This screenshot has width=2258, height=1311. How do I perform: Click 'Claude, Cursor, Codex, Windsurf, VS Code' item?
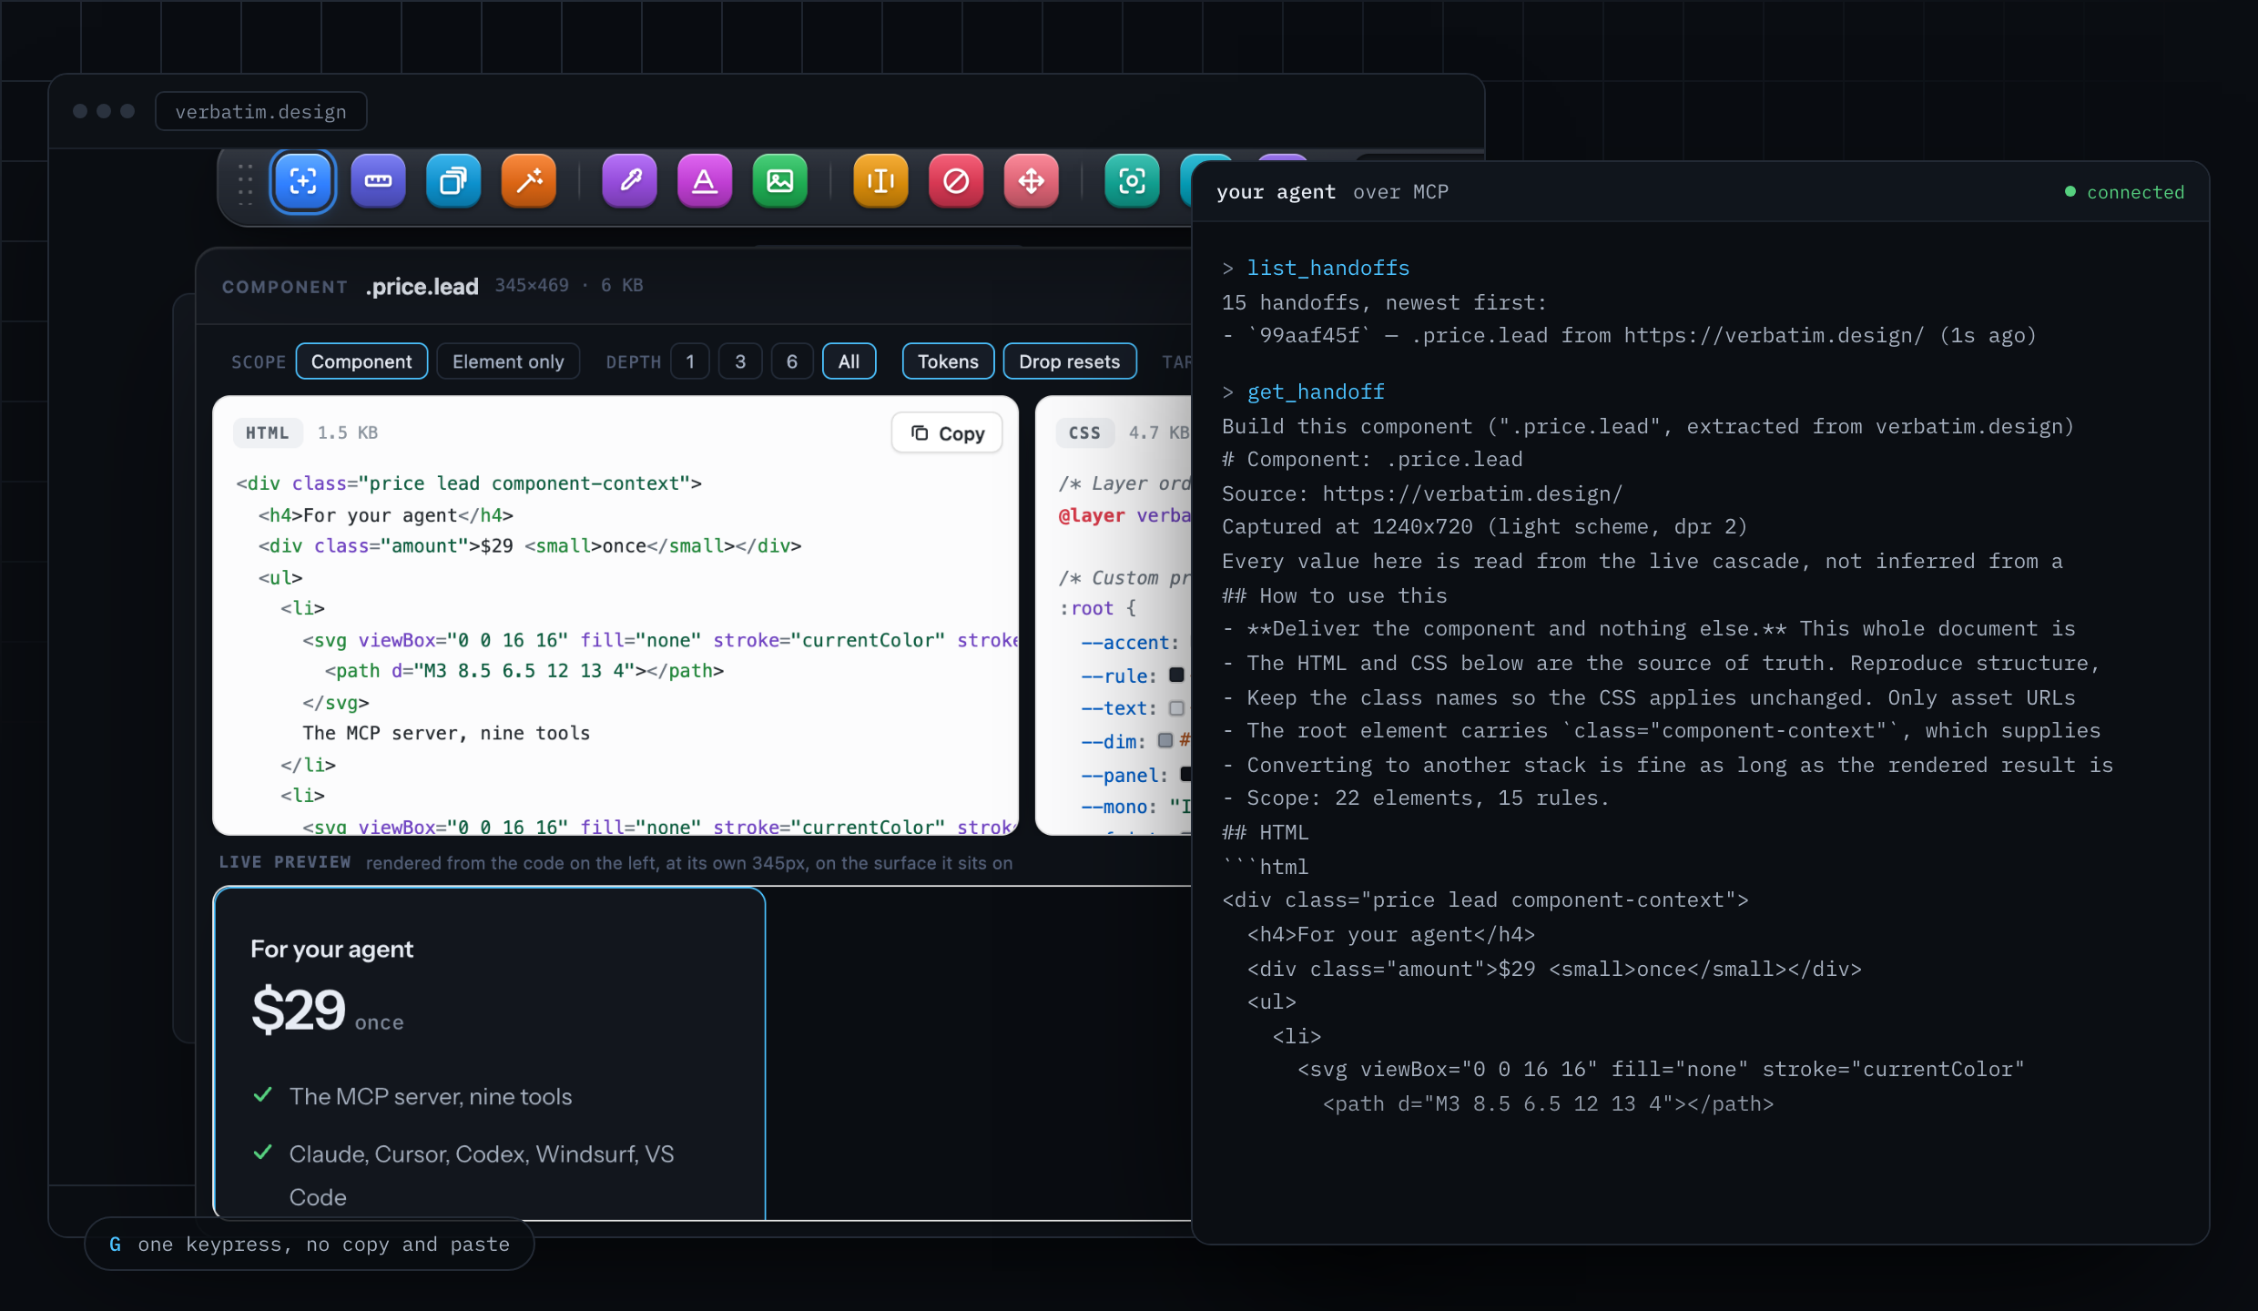pos(482,1175)
